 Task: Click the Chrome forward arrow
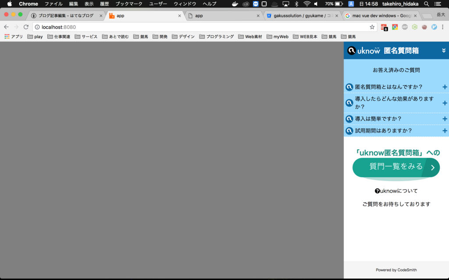click(16, 27)
